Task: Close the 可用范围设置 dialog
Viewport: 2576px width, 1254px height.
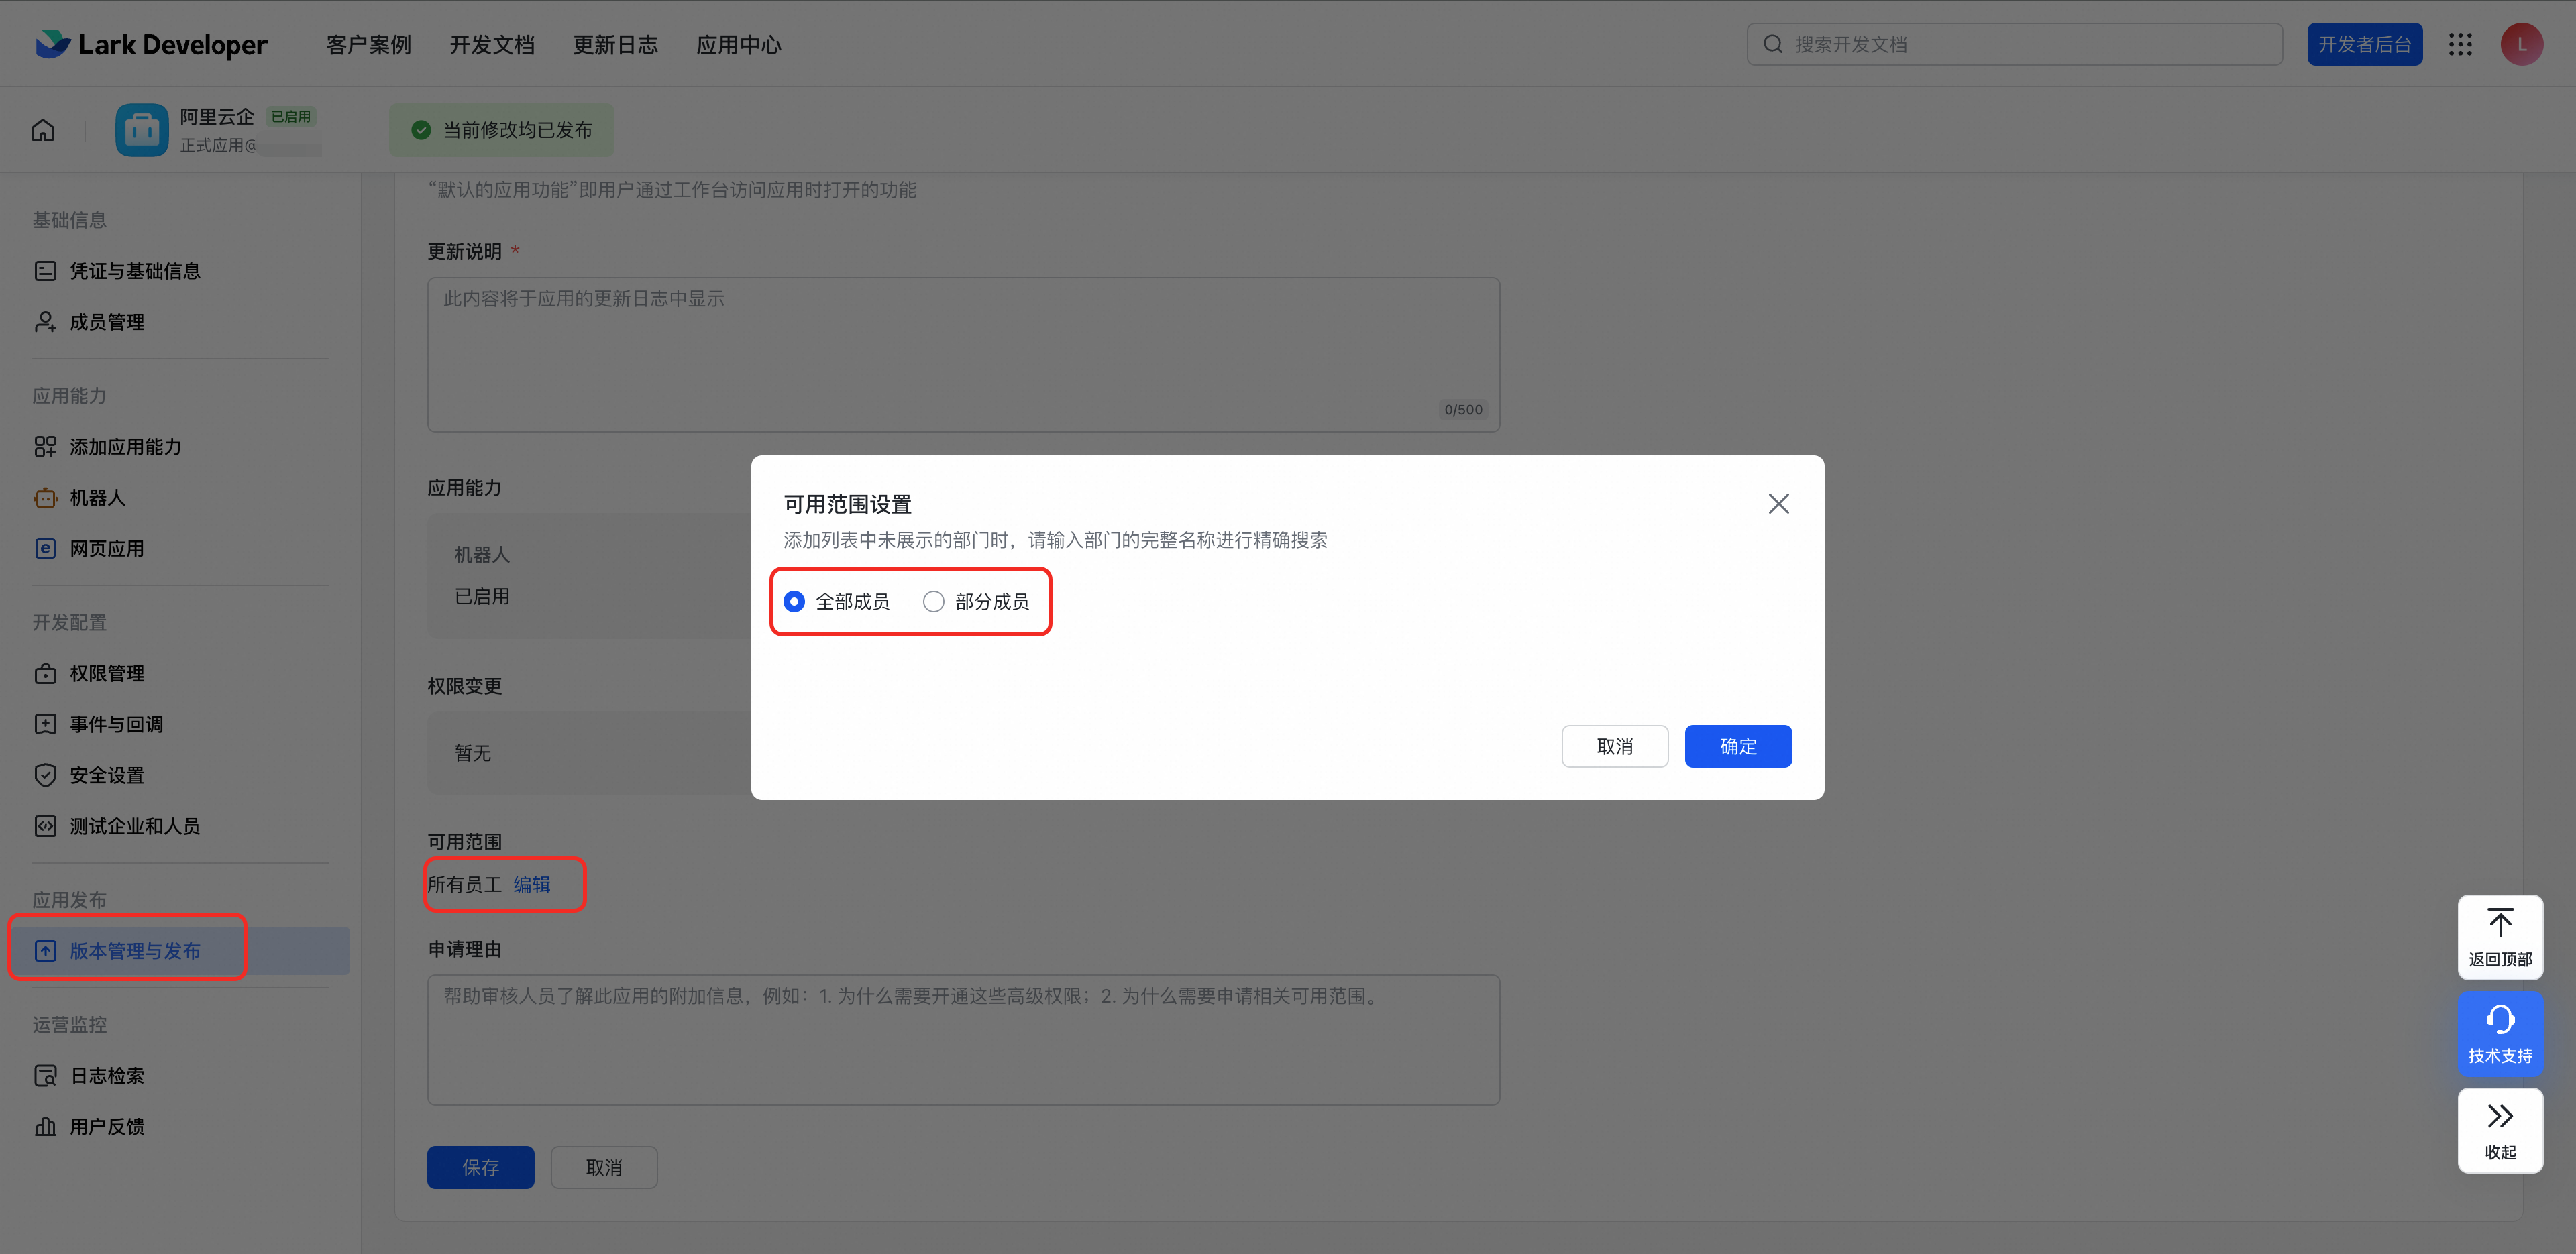Action: coord(1778,503)
